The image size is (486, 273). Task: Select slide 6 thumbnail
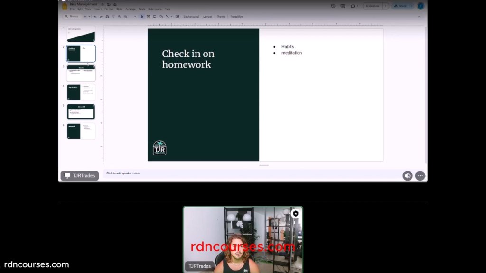(x=81, y=131)
